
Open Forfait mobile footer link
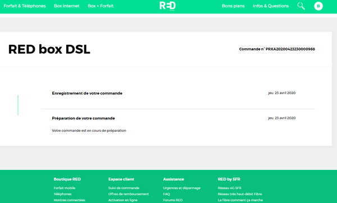[65, 188]
